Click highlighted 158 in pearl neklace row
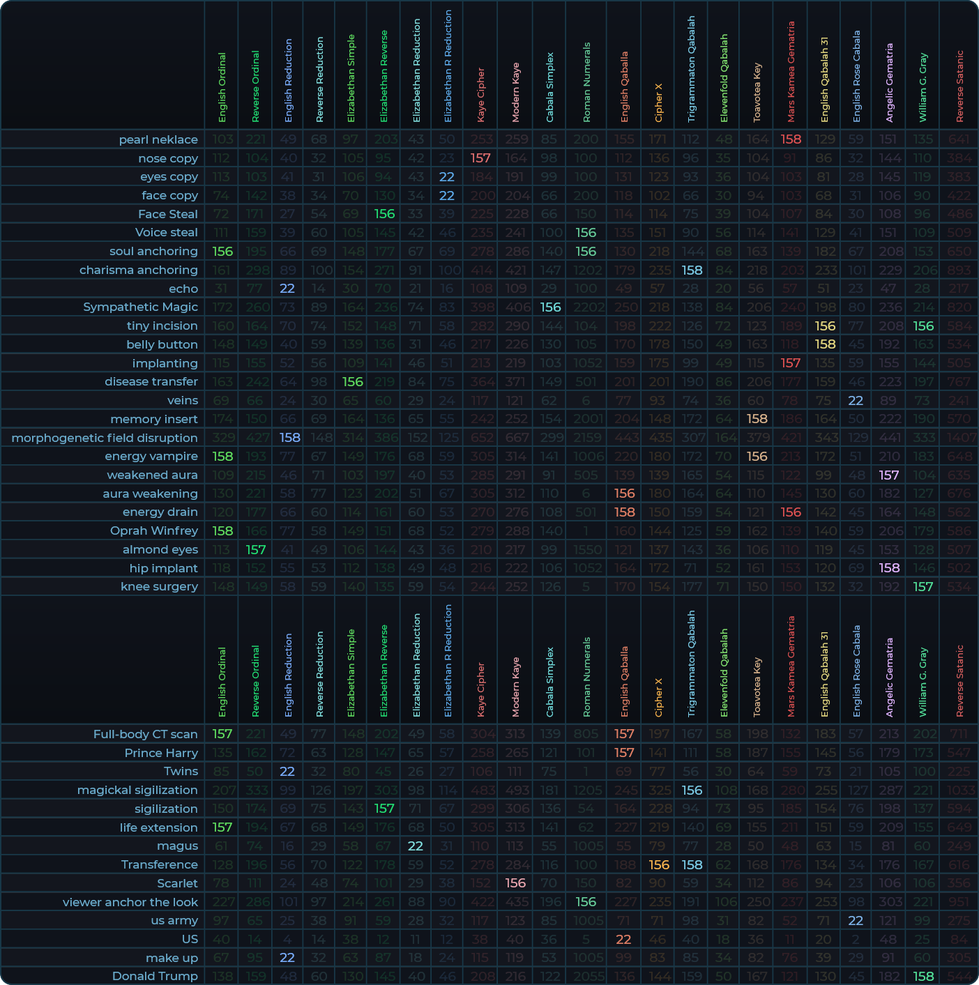This screenshot has height=985, width=979. [791, 139]
